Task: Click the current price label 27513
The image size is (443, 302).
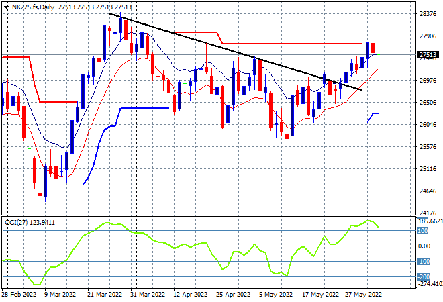Action: click(x=428, y=55)
